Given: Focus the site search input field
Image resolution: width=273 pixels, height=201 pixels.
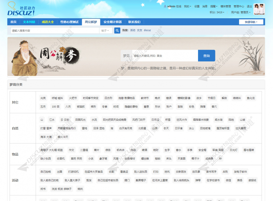Looking at the screenshot, I should point(55,31).
